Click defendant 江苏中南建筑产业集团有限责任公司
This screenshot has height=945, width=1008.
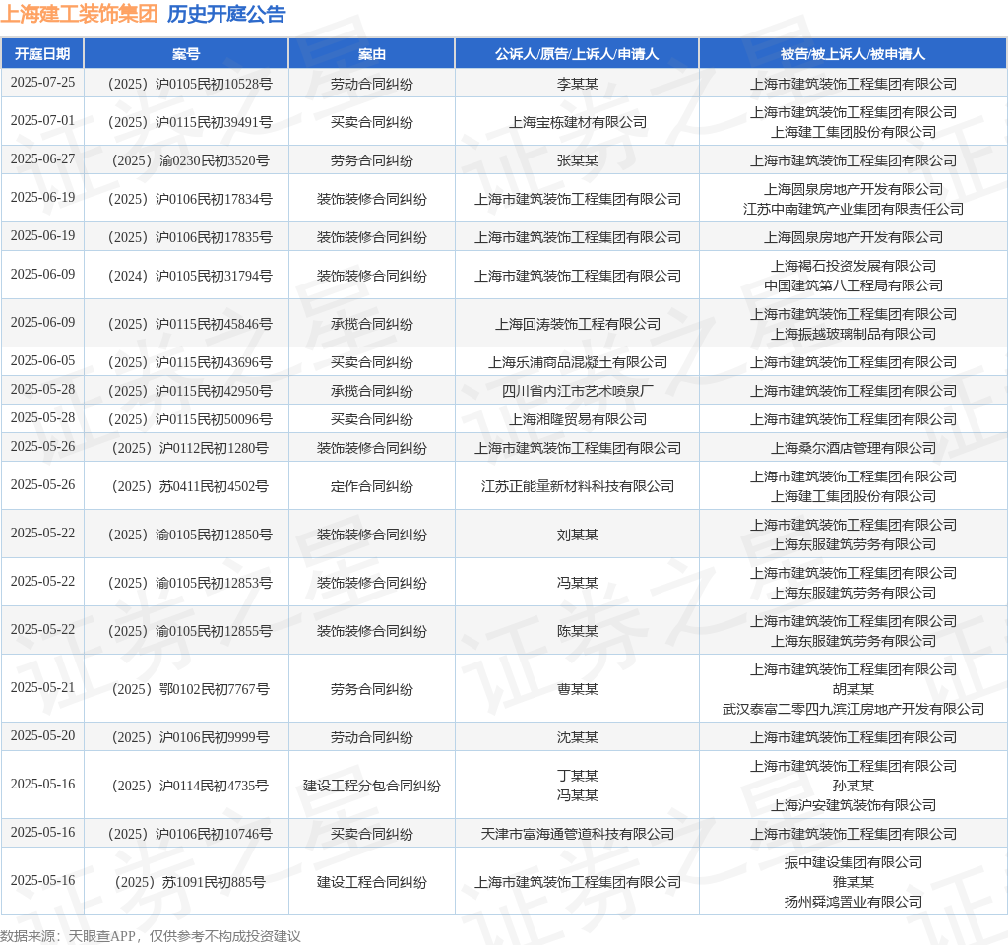(853, 209)
